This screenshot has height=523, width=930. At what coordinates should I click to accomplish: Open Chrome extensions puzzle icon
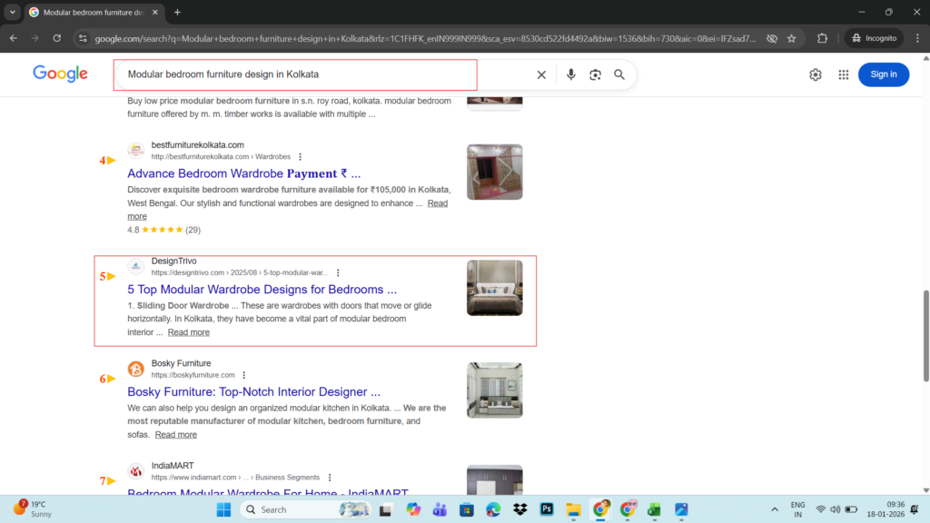[x=823, y=38]
